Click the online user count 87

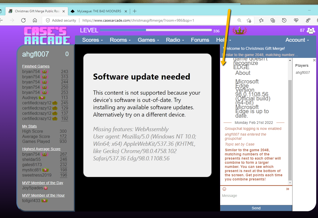point(302,30)
